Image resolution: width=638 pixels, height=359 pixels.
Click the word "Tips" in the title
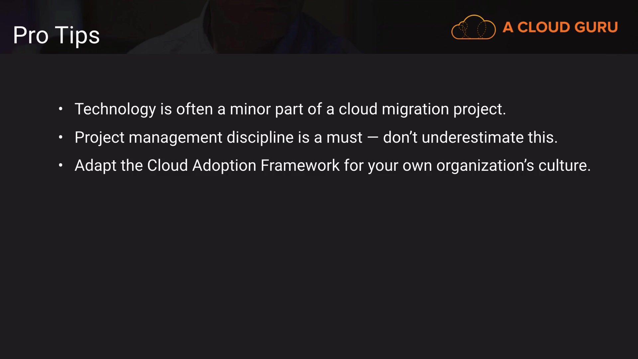tap(77, 35)
